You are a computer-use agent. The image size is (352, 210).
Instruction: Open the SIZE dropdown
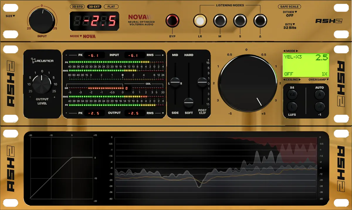10,16
